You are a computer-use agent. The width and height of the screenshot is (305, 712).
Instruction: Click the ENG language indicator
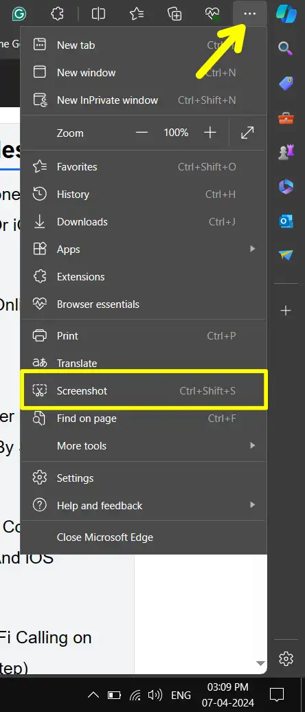181,696
